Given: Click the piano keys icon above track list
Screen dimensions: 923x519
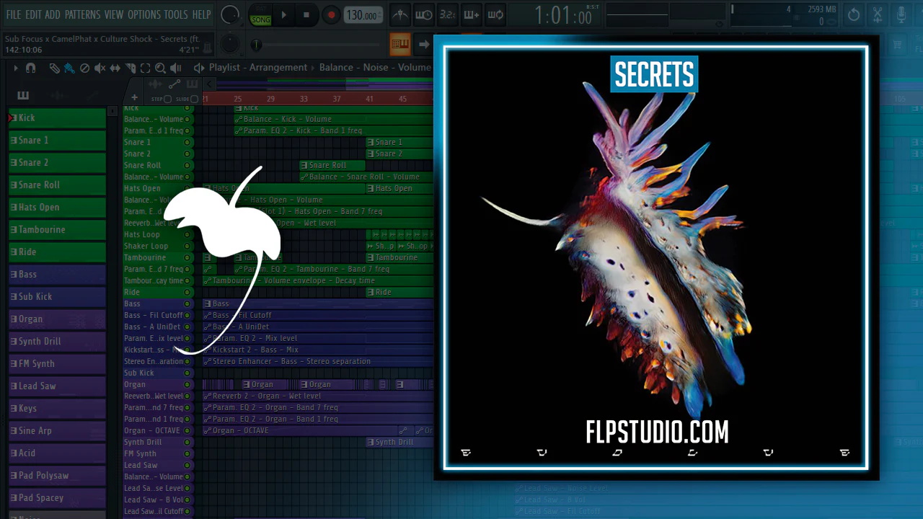Looking at the screenshot, I should coord(23,96).
